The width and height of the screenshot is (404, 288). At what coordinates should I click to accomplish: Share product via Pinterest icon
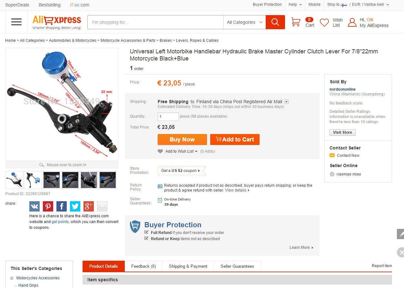[48, 206]
